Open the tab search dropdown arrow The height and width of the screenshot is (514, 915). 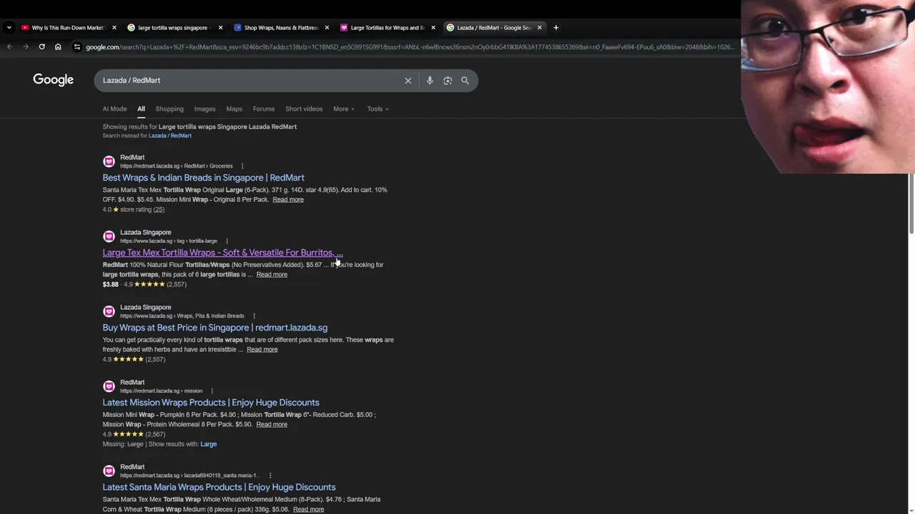pyautogui.click(x=9, y=28)
